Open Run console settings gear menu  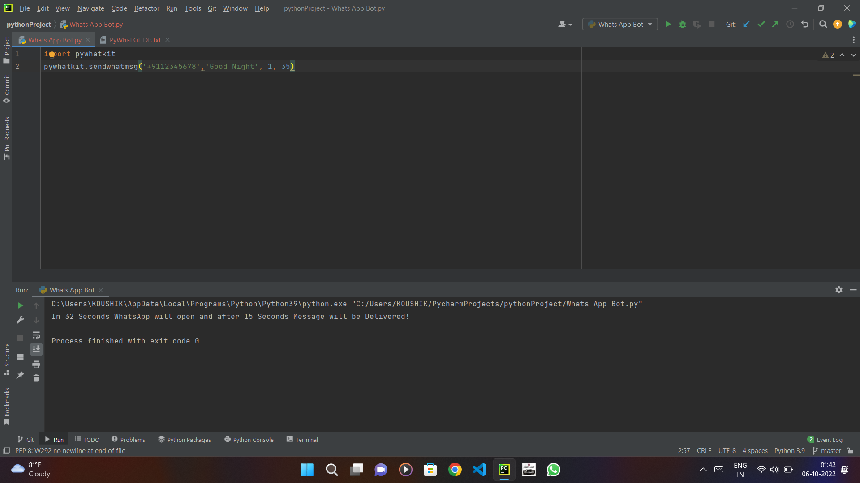tap(838, 290)
